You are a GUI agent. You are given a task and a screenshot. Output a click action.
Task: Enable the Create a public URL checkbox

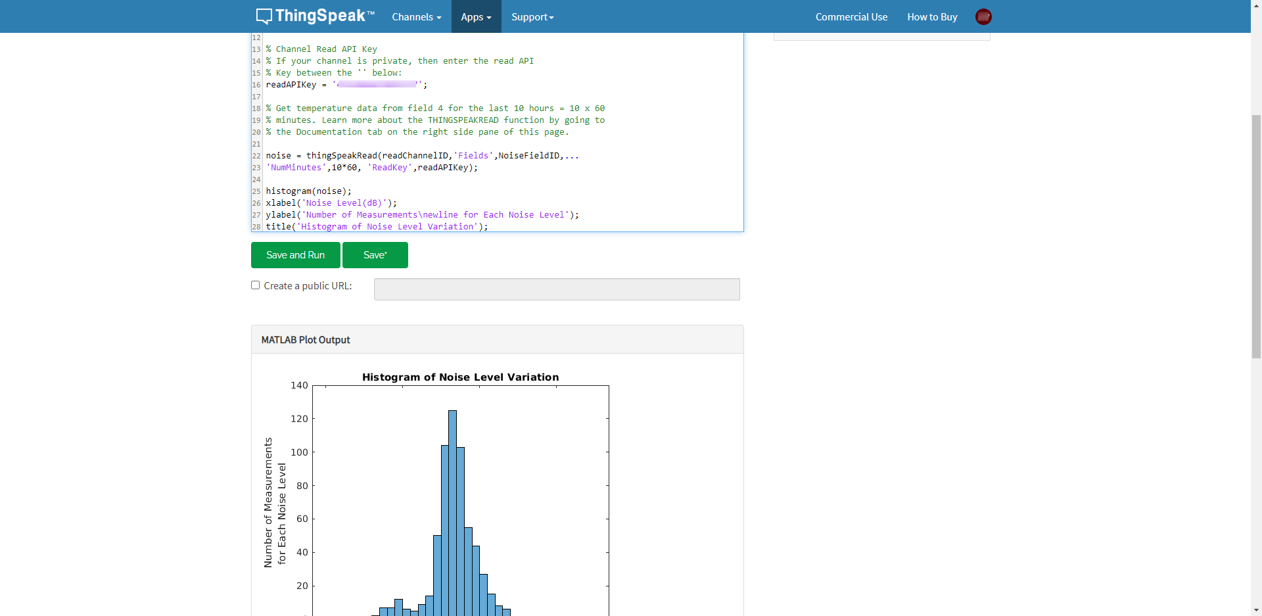click(255, 285)
